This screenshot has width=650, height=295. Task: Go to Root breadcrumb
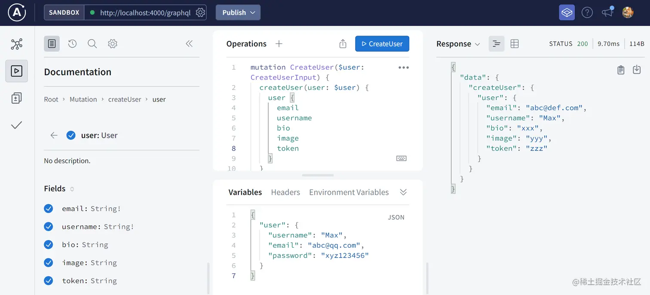(51, 99)
